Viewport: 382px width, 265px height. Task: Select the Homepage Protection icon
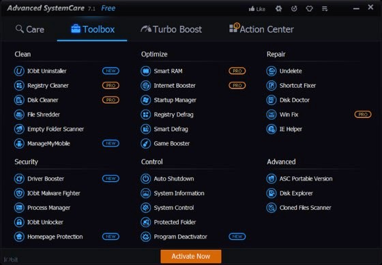(x=19, y=236)
